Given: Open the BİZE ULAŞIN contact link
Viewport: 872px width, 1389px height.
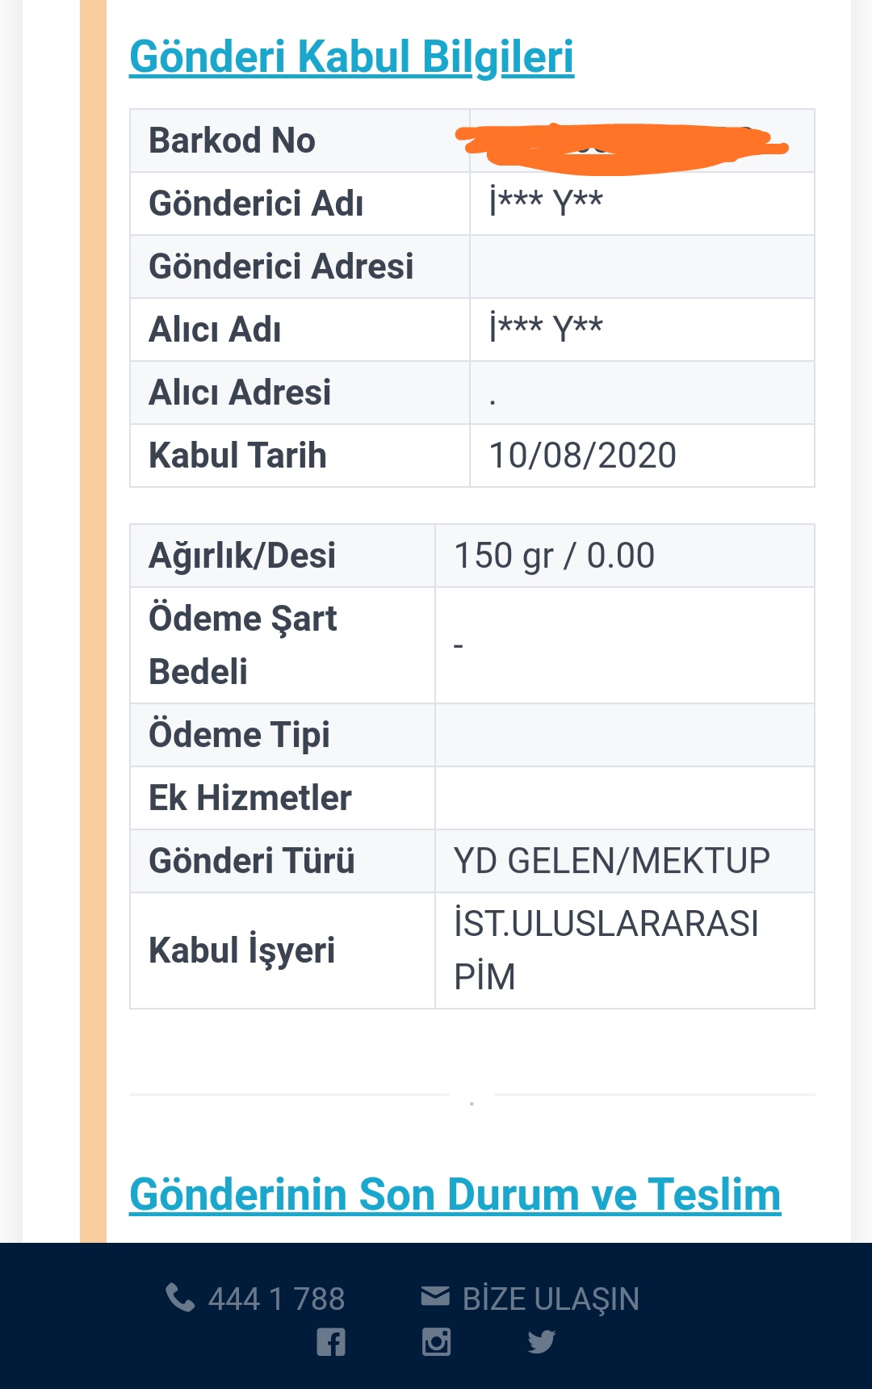Looking at the screenshot, I should 551,1299.
